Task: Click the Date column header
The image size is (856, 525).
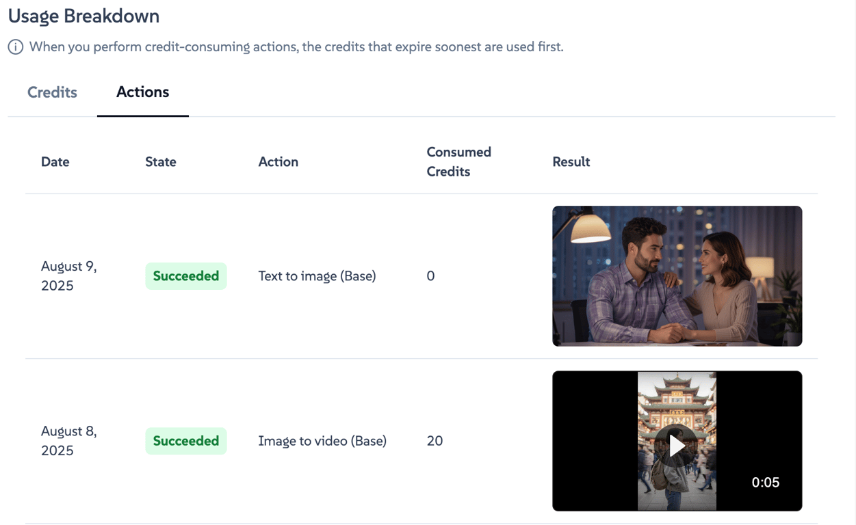Action: pyautogui.click(x=55, y=162)
